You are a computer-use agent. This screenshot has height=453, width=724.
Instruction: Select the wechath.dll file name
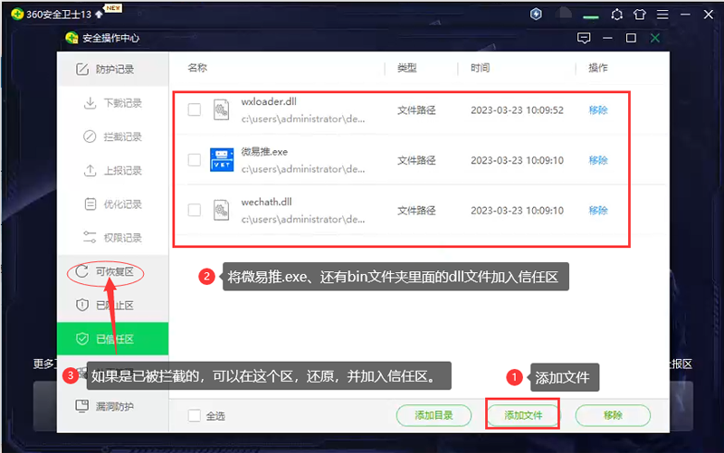[266, 202]
